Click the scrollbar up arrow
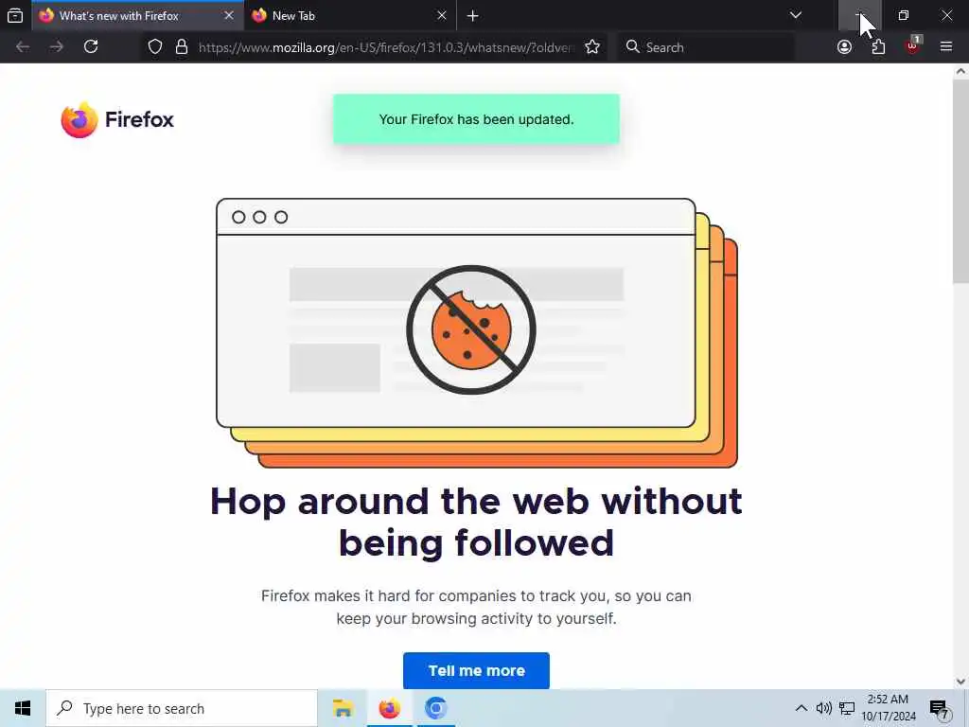This screenshot has width=969, height=727. point(960,71)
